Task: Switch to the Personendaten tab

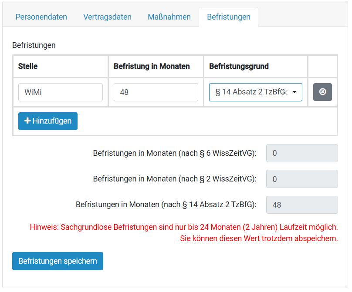Action: tap(41, 17)
